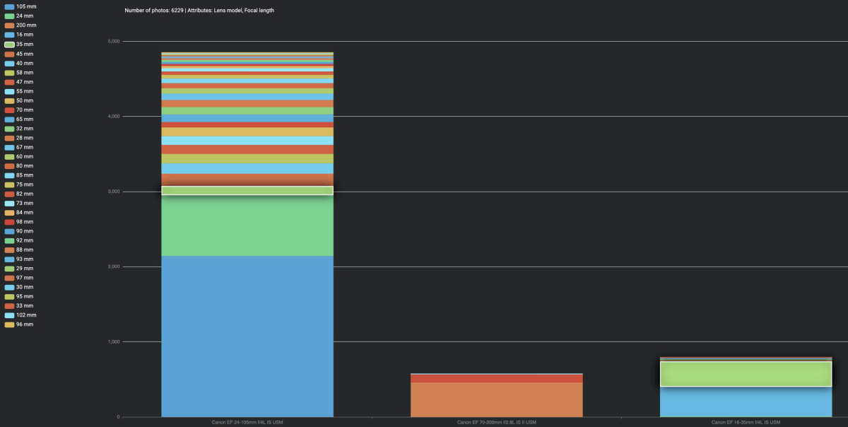Click the 105 mm legend color swatch
Screen dimensions: 848x427
pos(8,6)
